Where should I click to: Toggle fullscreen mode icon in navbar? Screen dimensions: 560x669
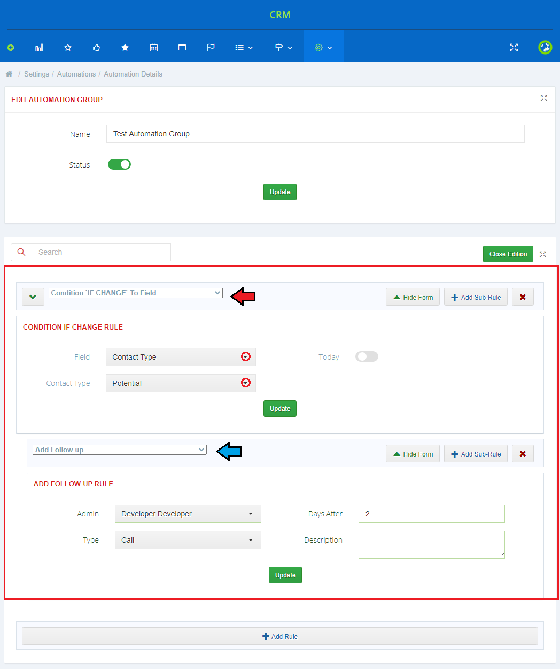514,48
